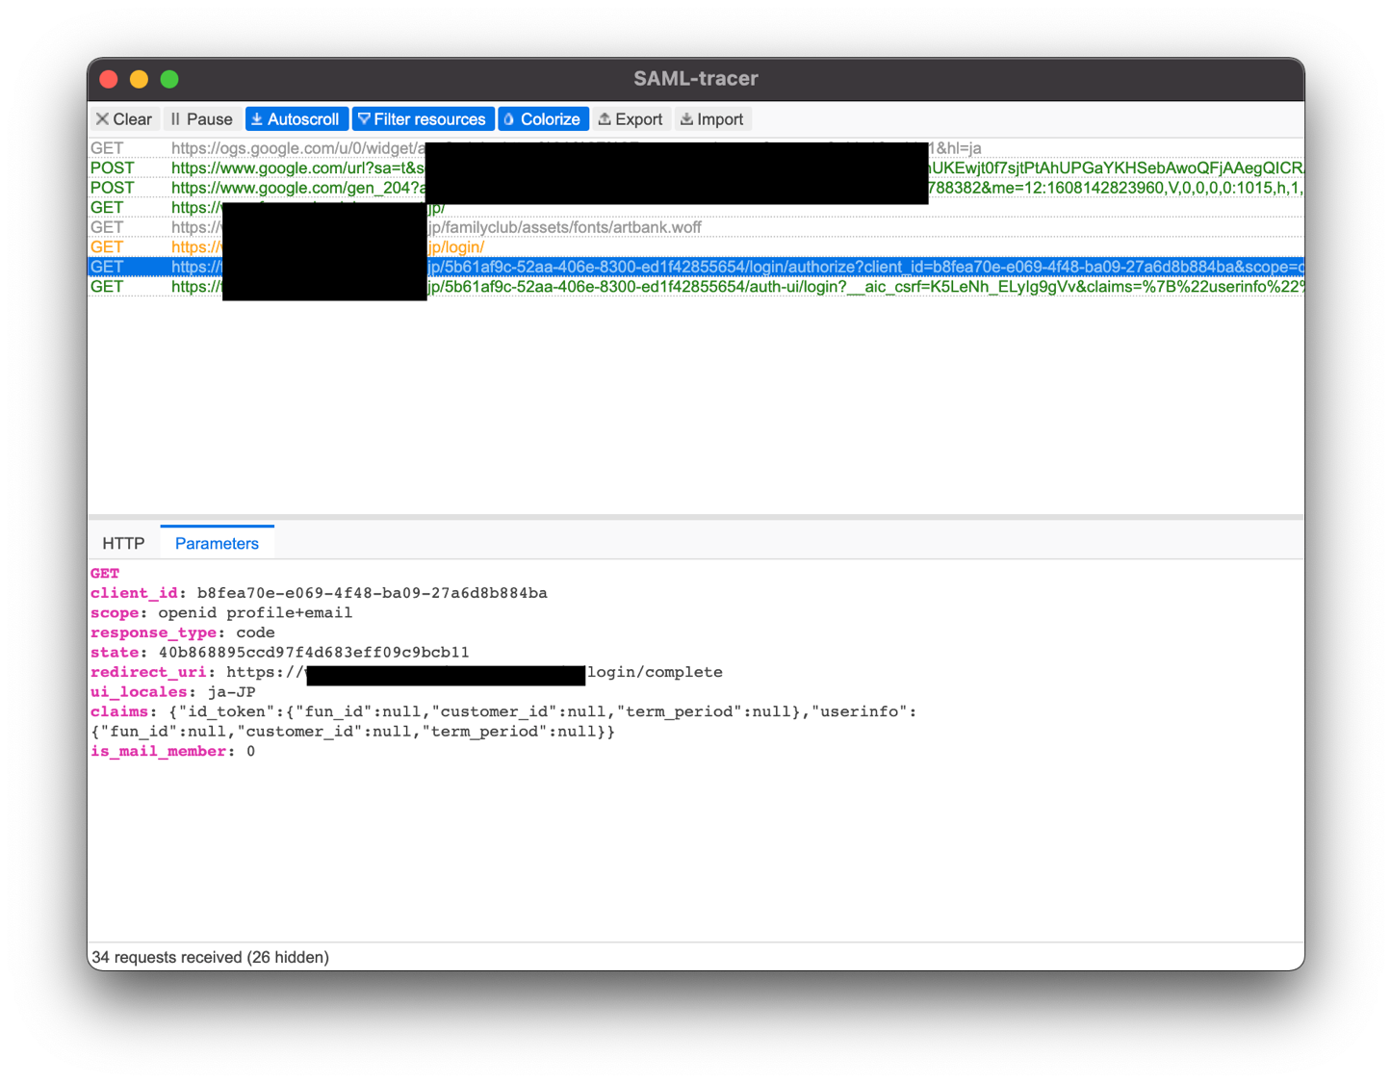The height and width of the screenshot is (1083, 1391).
Task: Click the client_id parameter value
Action: (x=372, y=593)
